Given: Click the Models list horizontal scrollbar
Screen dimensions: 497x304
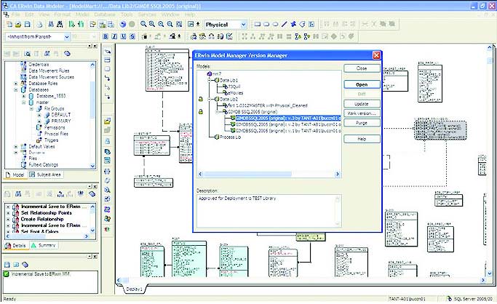Looking at the screenshot, I should 269,174.
